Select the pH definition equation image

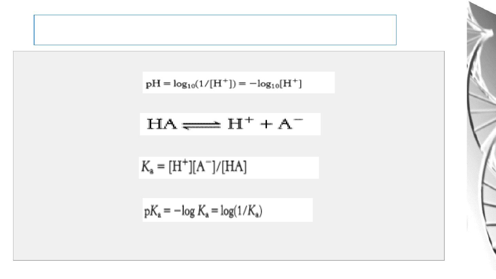click(x=239, y=82)
